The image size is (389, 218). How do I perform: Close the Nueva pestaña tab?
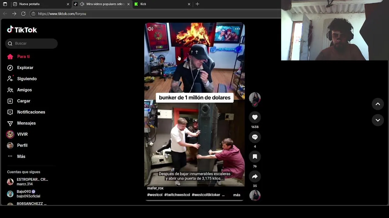point(68,4)
